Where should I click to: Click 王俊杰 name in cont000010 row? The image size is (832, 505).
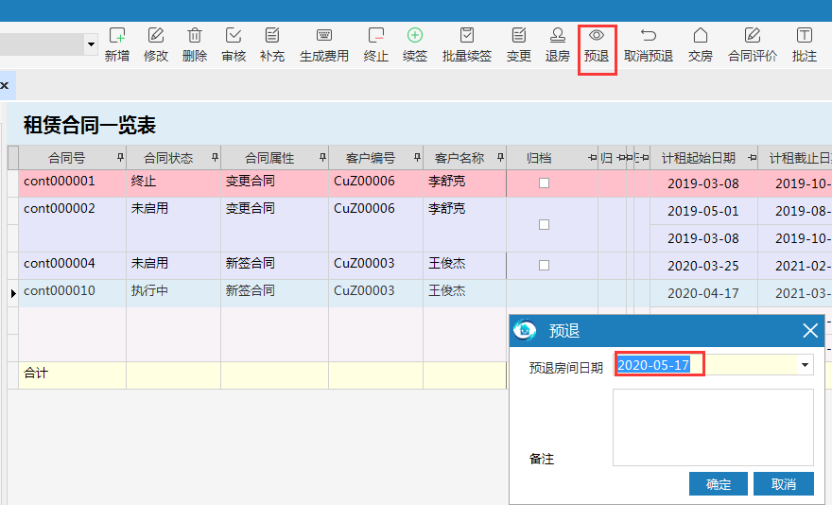click(x=465, y=293)
